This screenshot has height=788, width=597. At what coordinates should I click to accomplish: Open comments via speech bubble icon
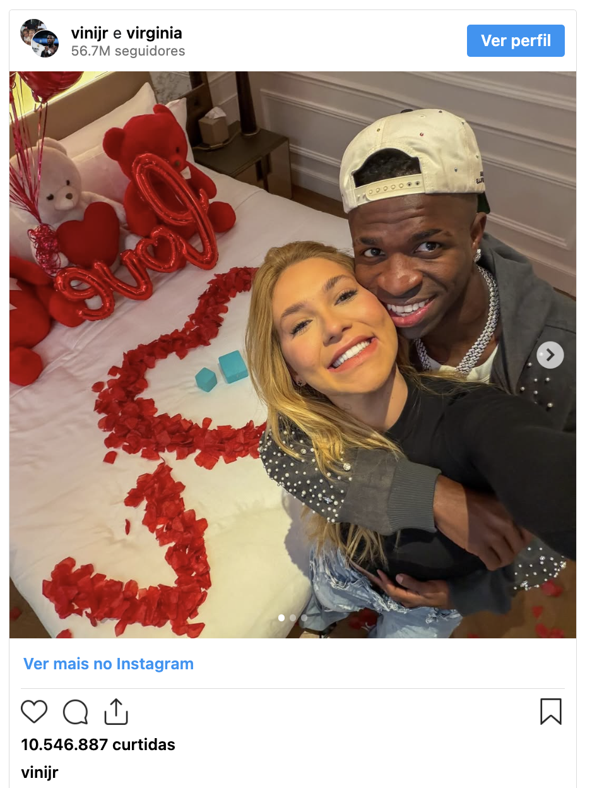[75, 712]
